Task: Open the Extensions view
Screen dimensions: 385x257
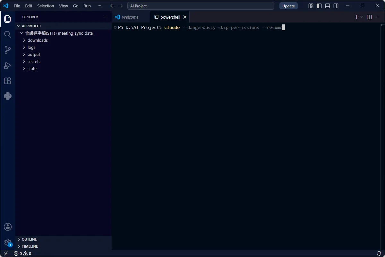Action: pyautogui.click(x=8, y=81)
